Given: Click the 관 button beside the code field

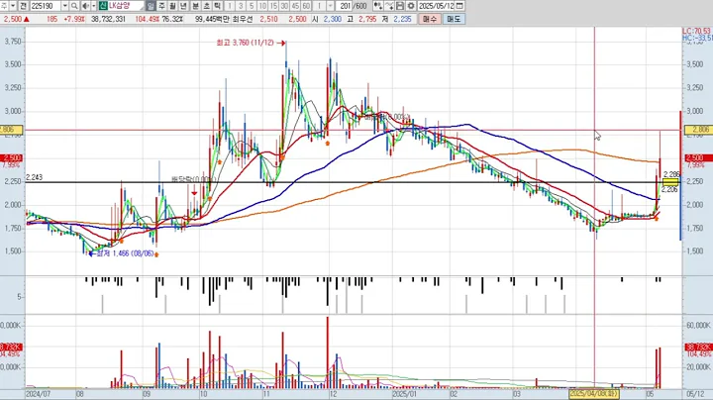Looking at the screenshot, I should tap(23, 6).
